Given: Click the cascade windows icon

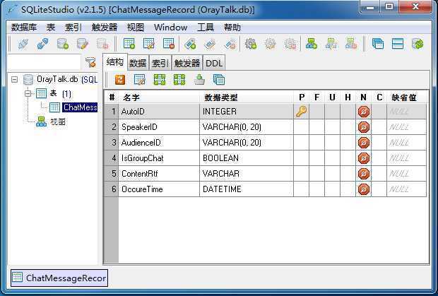Looking at the screenshot, I should (378, 44).
